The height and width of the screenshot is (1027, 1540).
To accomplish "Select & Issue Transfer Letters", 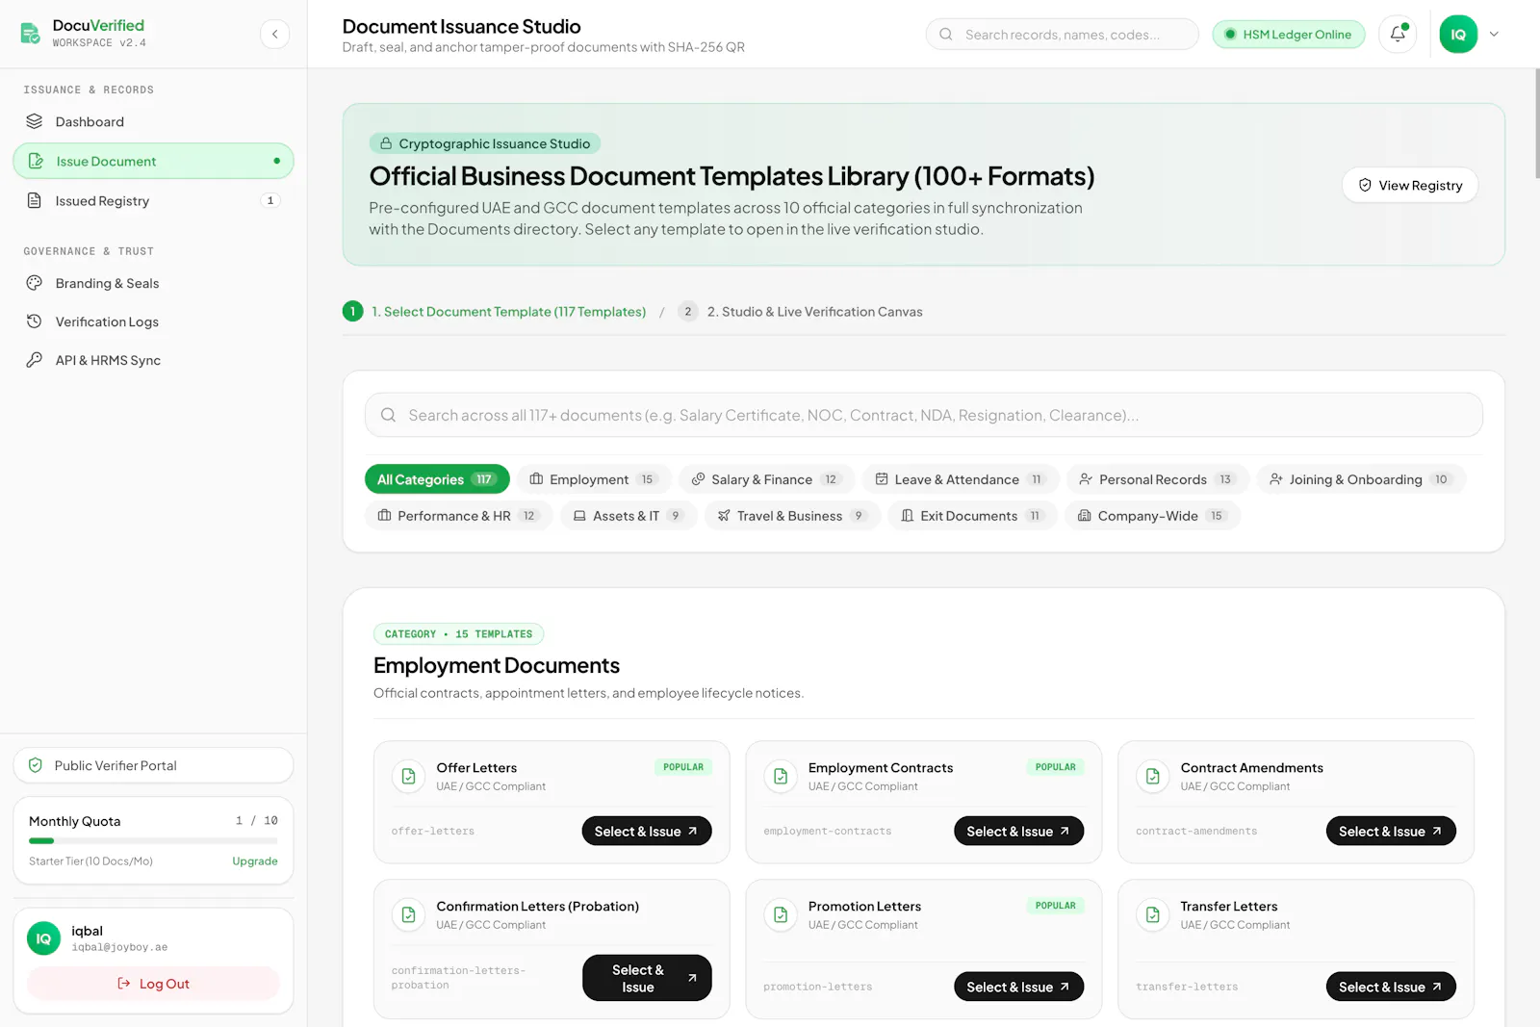I will coord(1391,987).
